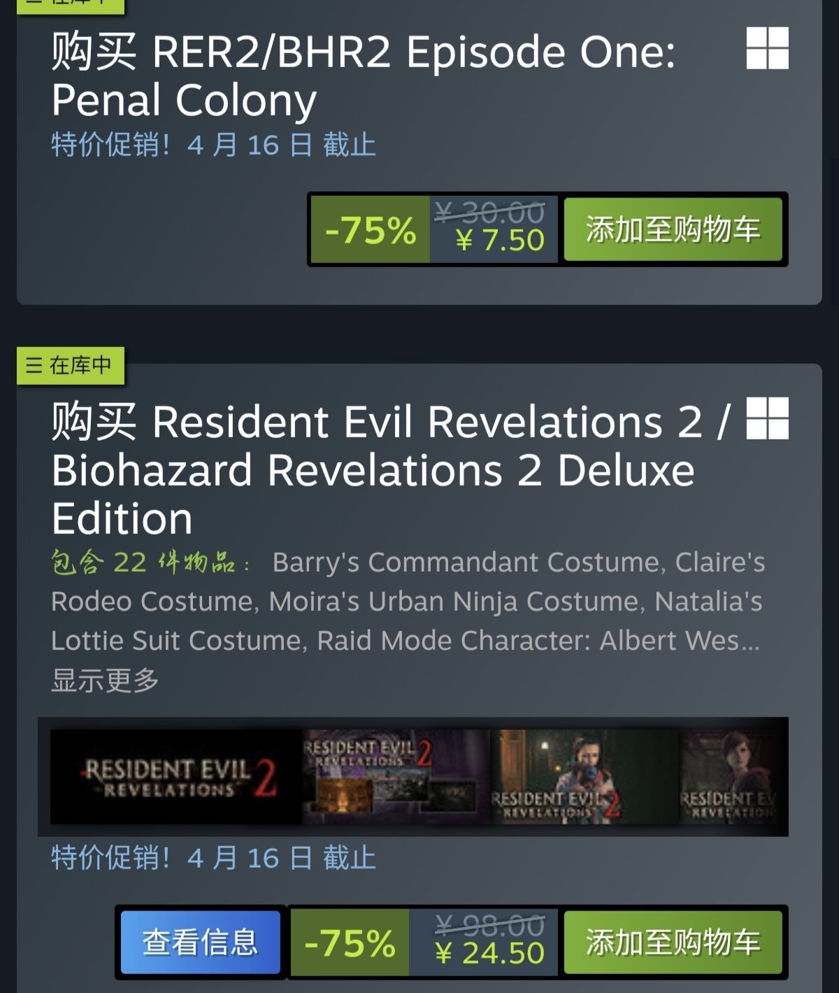
Task: Click the list icon in 在库中 badge above Deluxe Edition
Action: (x=34, y=365)
